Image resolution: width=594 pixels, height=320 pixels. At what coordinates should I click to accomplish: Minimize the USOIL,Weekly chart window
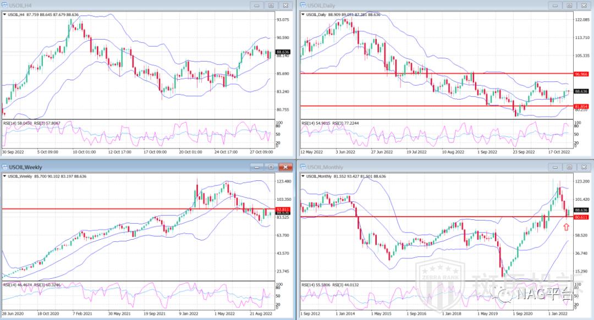[x=257, y=167]
